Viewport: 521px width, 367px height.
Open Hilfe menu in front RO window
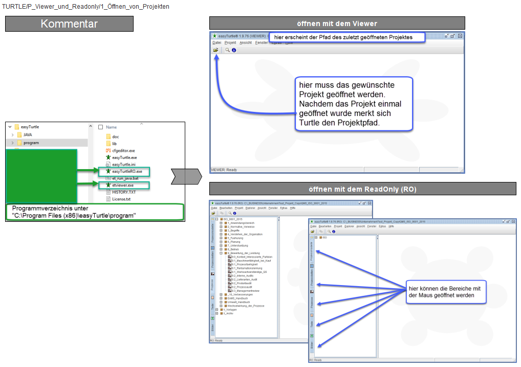coord(391,226)
